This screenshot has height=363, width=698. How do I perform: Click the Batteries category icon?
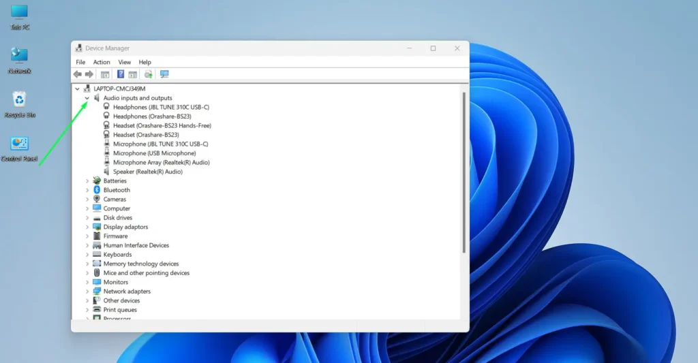point(97,180)
